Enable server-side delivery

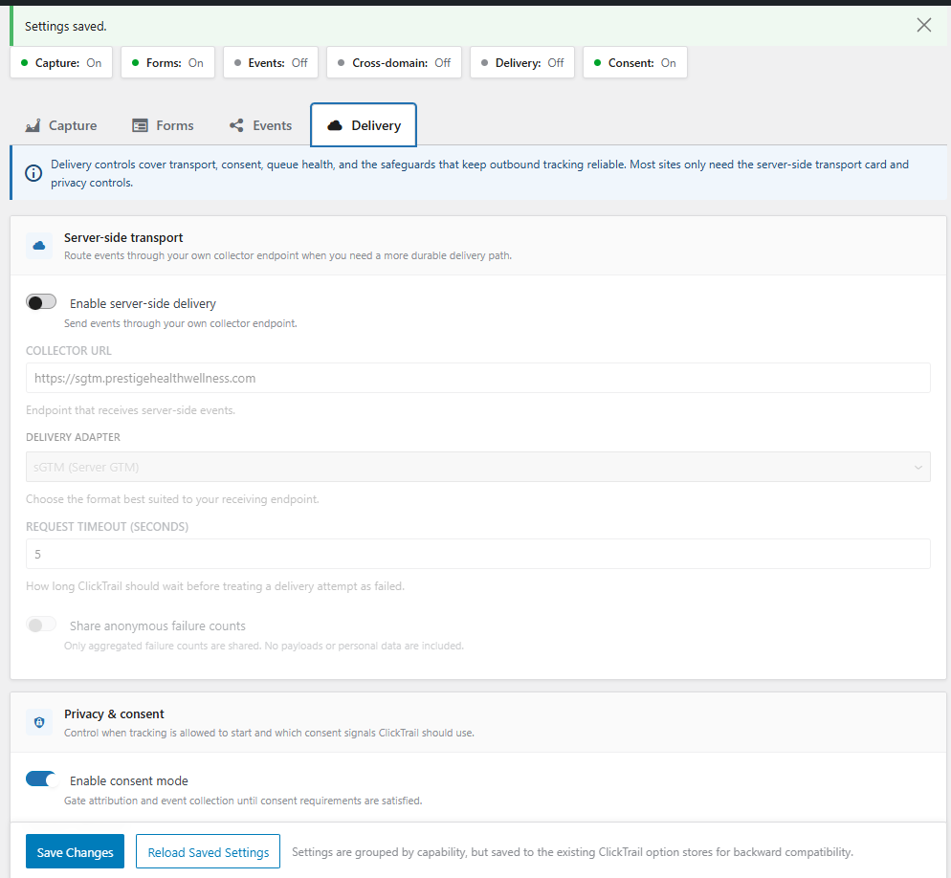pos(41,301)
